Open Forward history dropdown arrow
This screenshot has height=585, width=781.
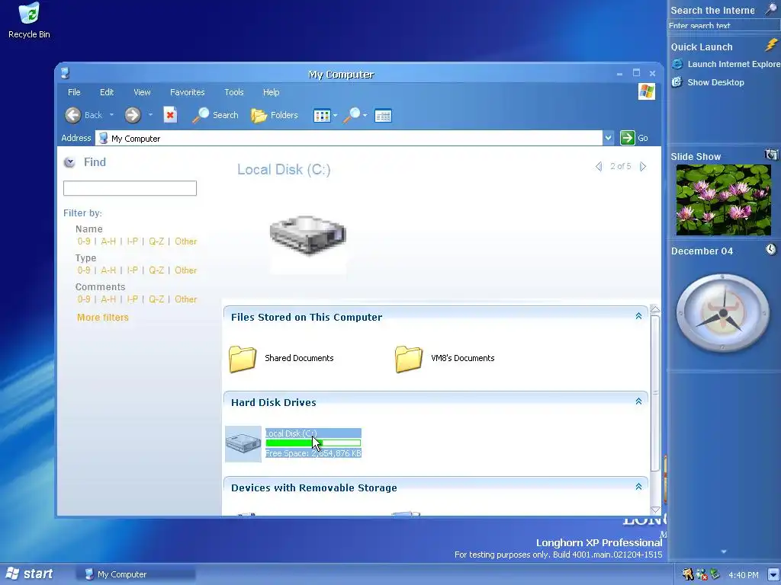[x=150, y=115]
